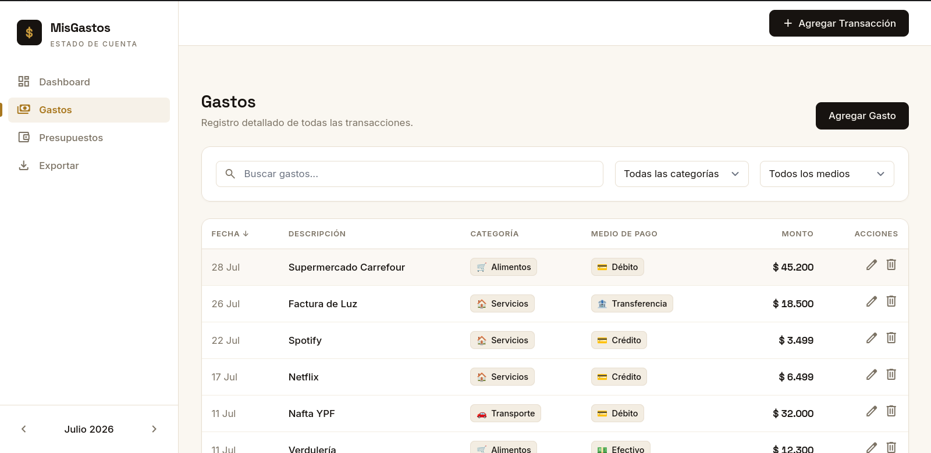Click the 17 Jul date cell
The image size is (931, 453).
tap(225, 377)
